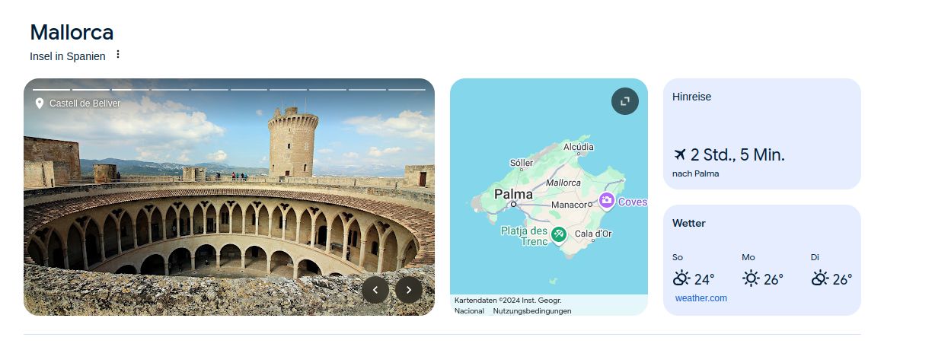Click the Palma city marker on map

(514, 204)
